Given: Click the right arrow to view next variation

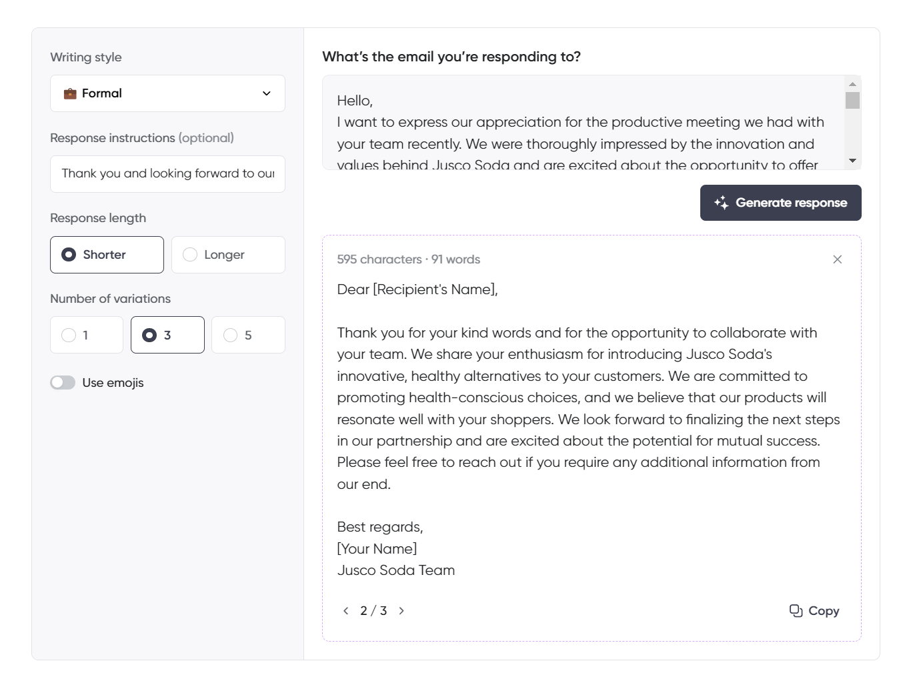Looking at the screenshot, I should point(401,610).
